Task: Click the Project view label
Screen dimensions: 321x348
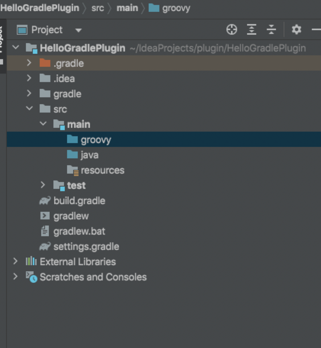Action: tap(47, 30)
